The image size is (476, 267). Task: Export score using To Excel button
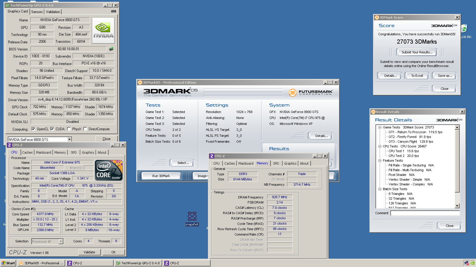tap(417, 76)
